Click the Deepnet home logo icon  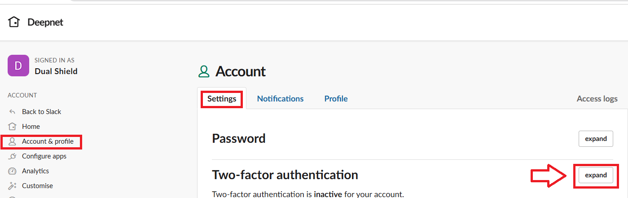pyautogui.click(x=14, y=22)
